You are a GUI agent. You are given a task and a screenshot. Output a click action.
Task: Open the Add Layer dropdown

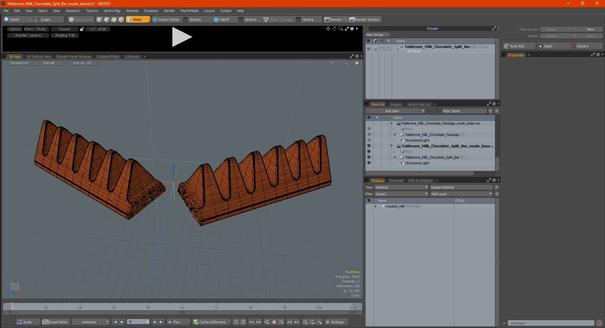(x=461, y=194)
